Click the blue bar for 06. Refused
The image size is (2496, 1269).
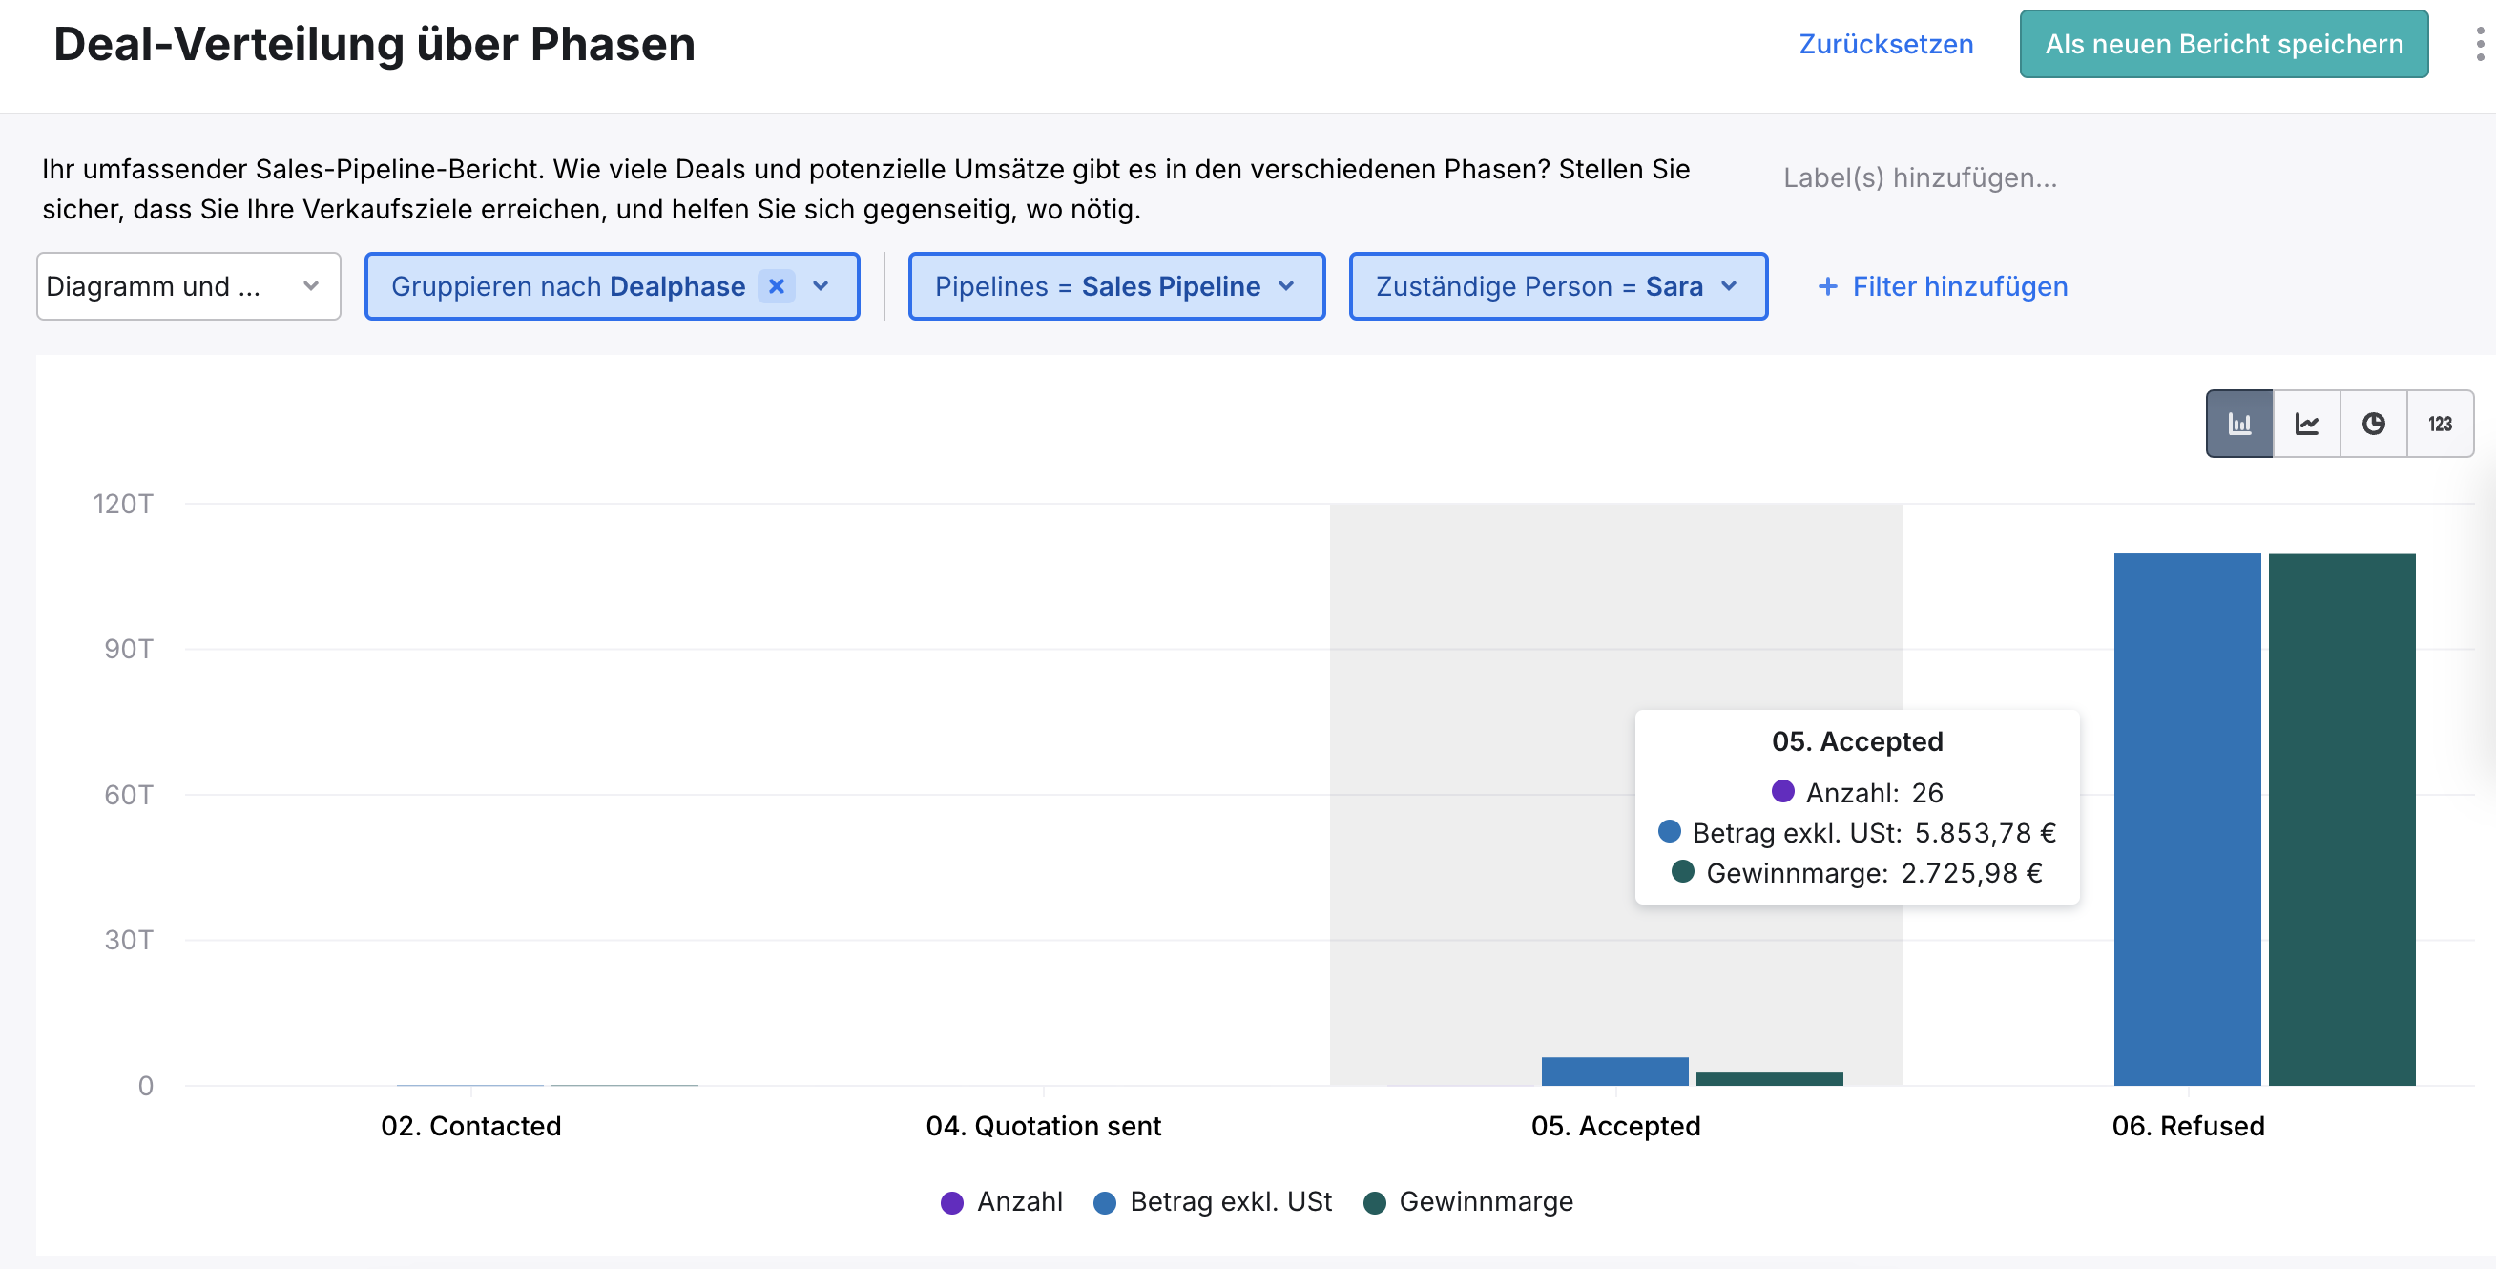2187,820
